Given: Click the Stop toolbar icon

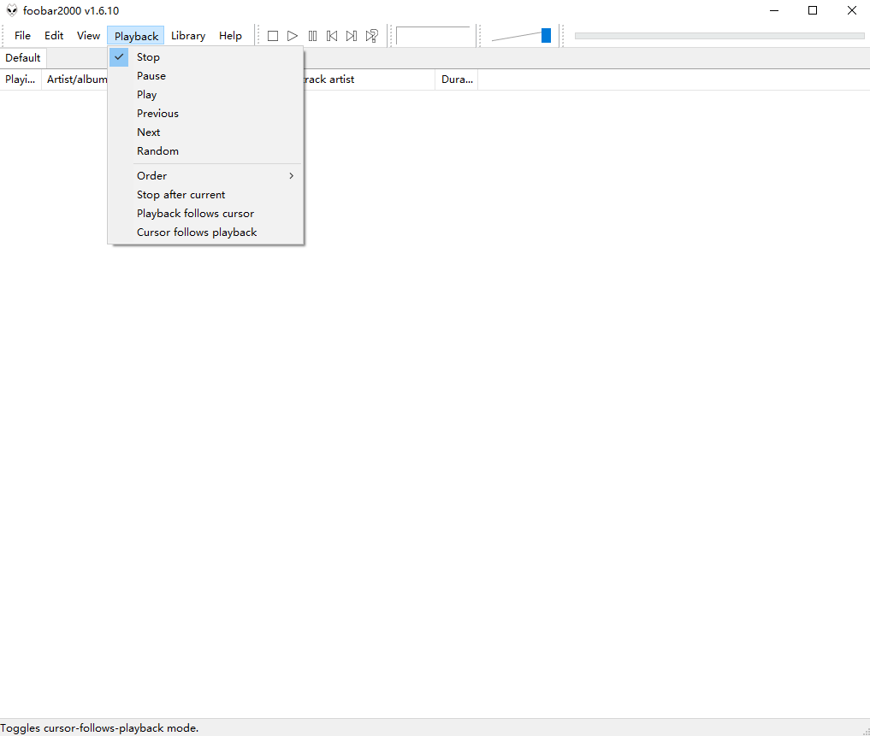Looking at the screenshot, I should (x=272, y=36).
